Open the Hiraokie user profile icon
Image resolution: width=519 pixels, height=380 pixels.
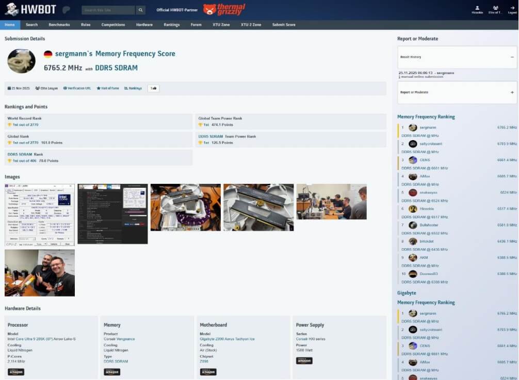pyautogui.click(x=477, y=9)
